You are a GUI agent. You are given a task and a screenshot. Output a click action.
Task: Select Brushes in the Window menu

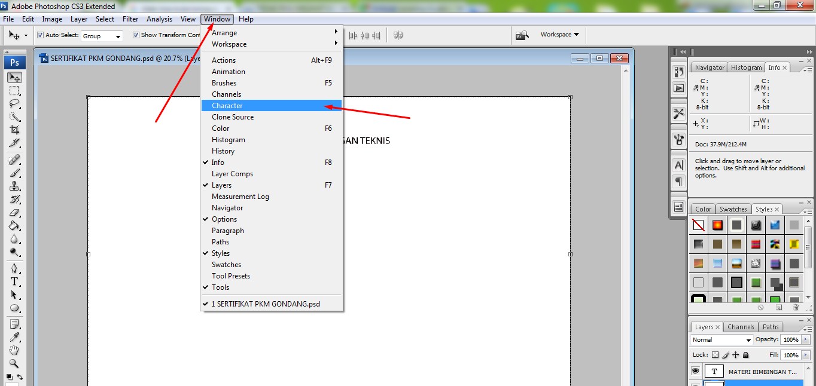pyautogui.click(x=272, y=83)
